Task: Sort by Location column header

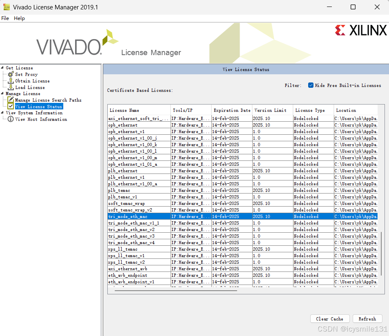Action: coord(356,110)
